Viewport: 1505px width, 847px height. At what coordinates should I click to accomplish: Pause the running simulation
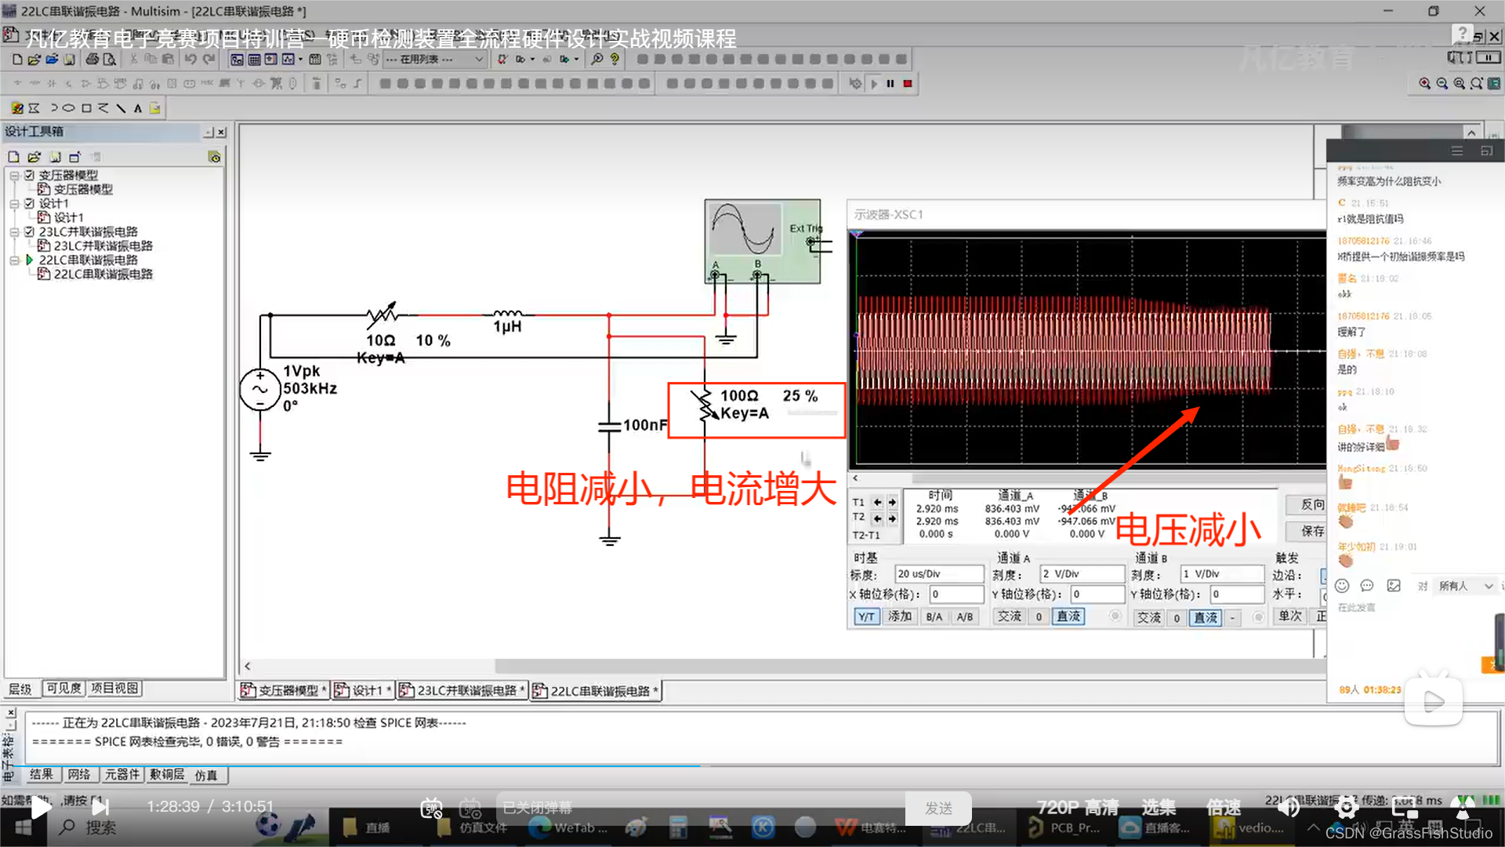890,83
